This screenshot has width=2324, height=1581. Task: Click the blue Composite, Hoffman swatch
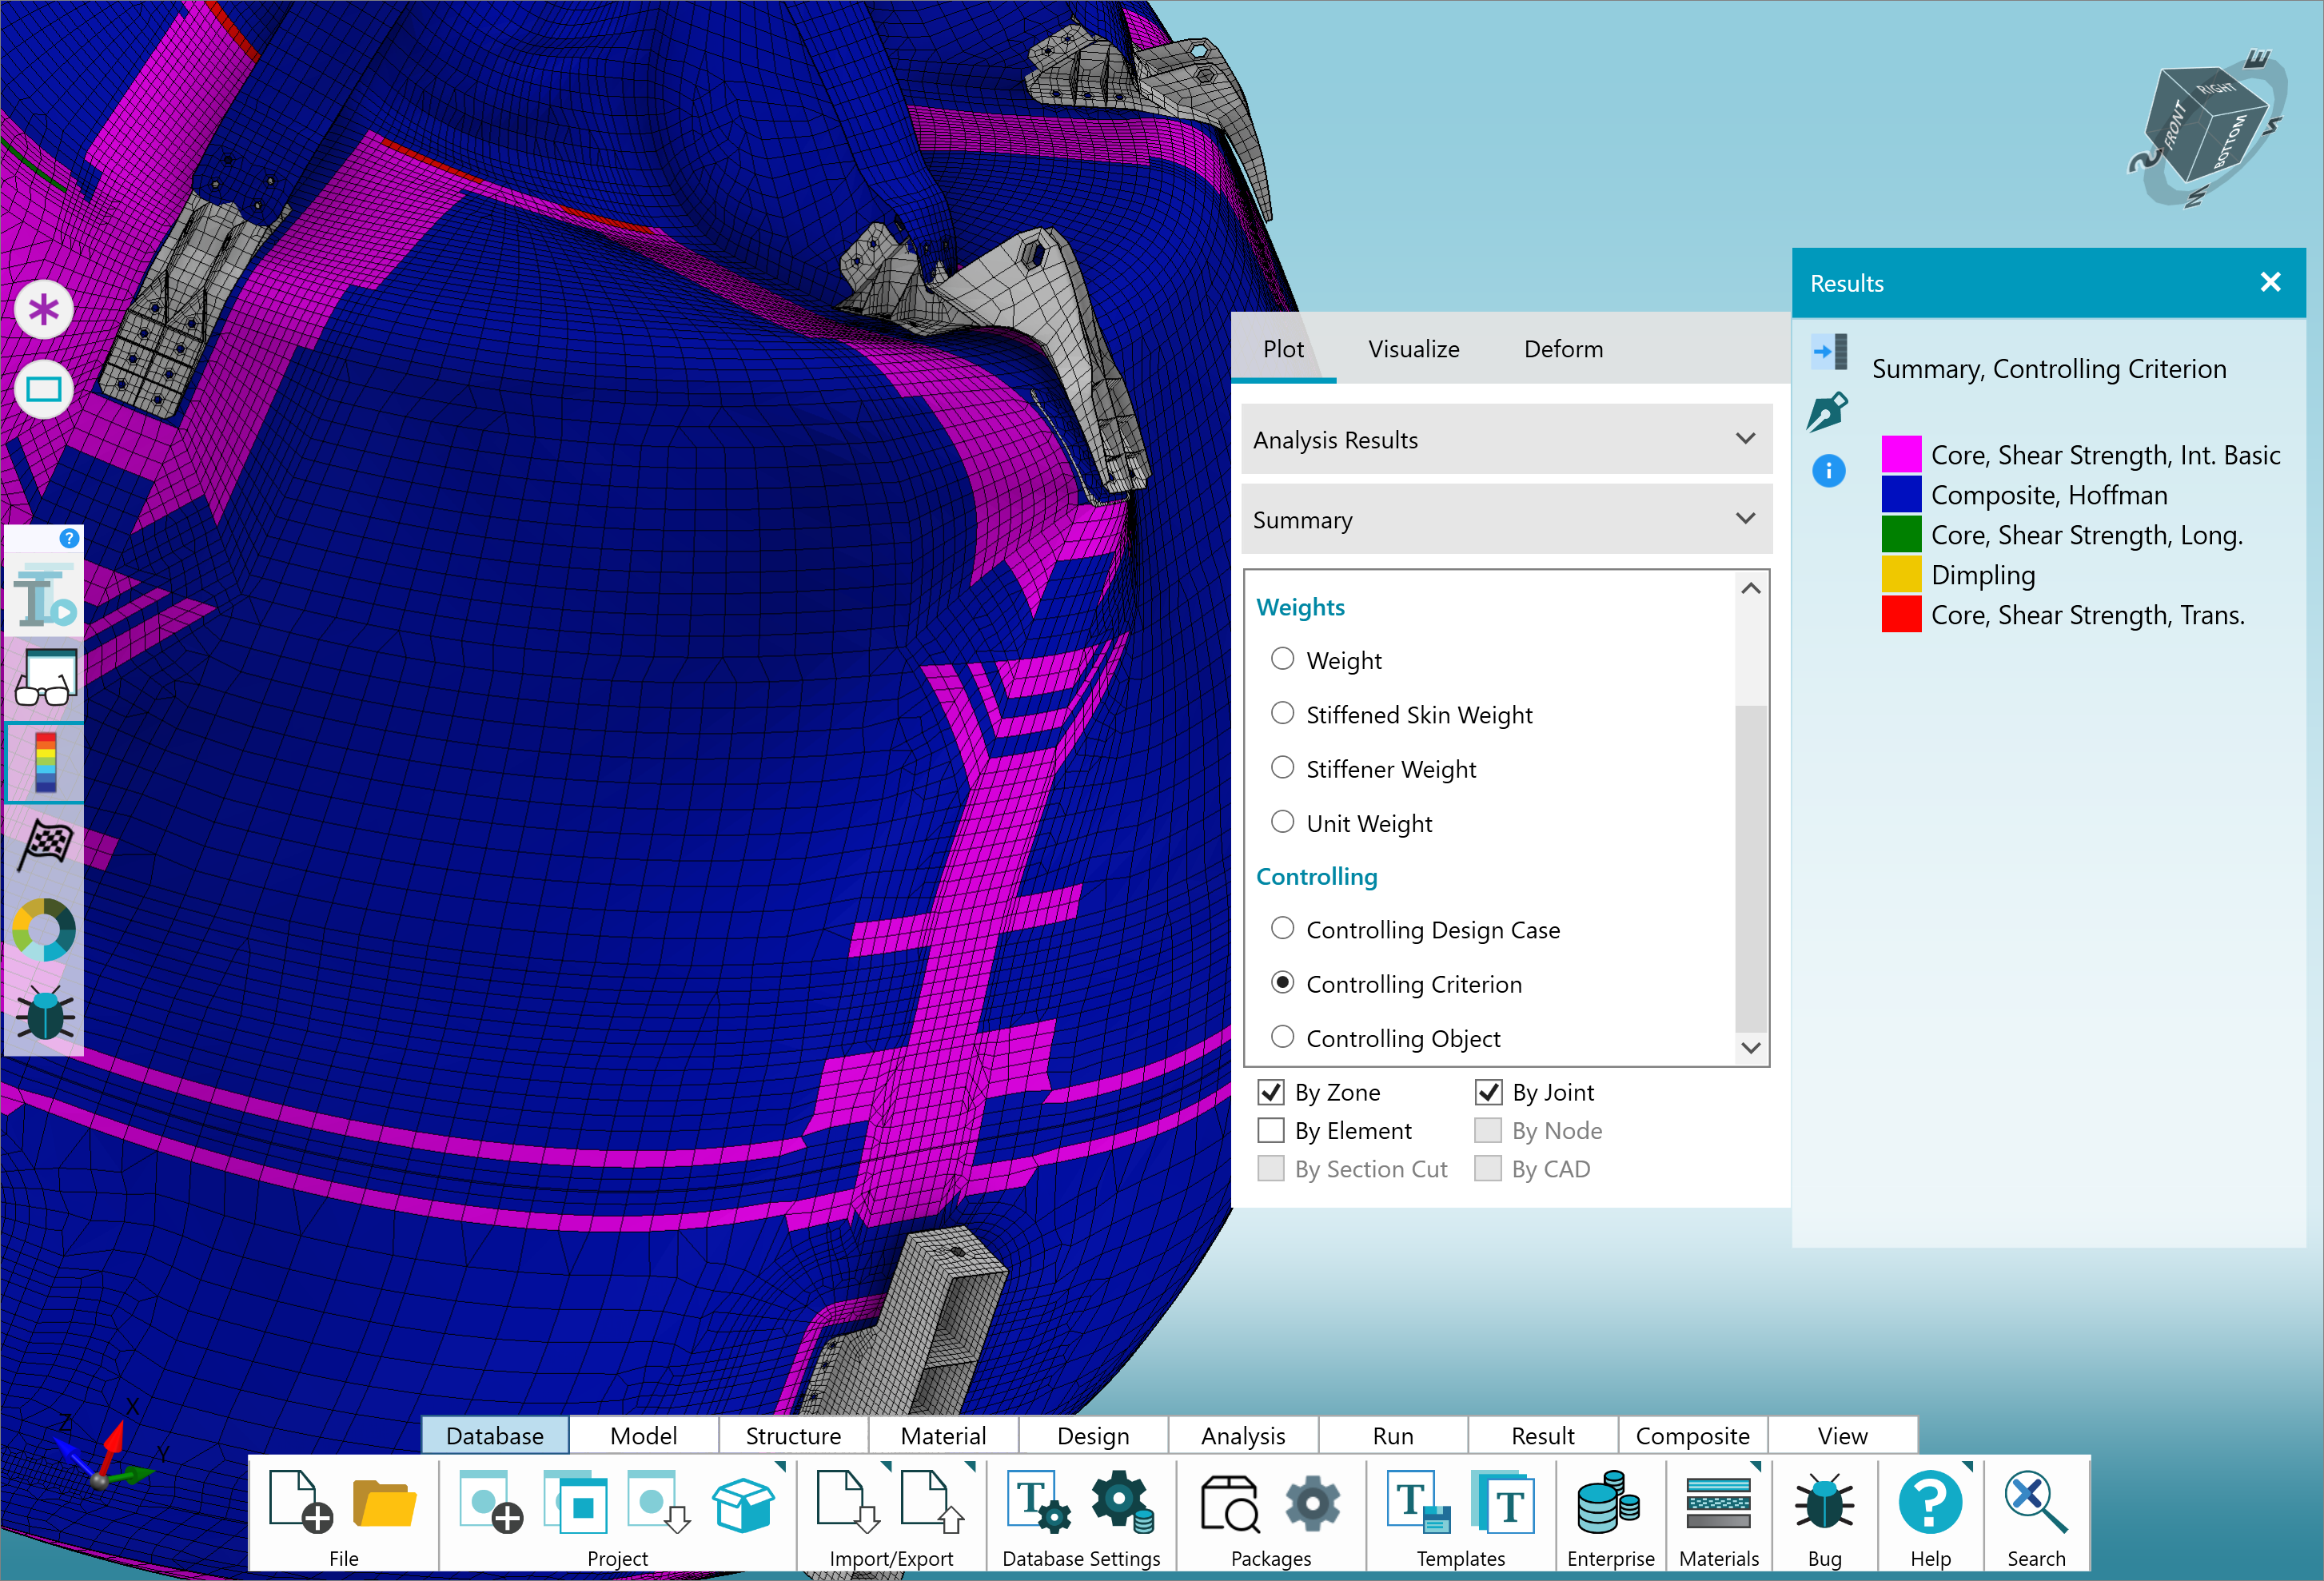pos(1901,494)
